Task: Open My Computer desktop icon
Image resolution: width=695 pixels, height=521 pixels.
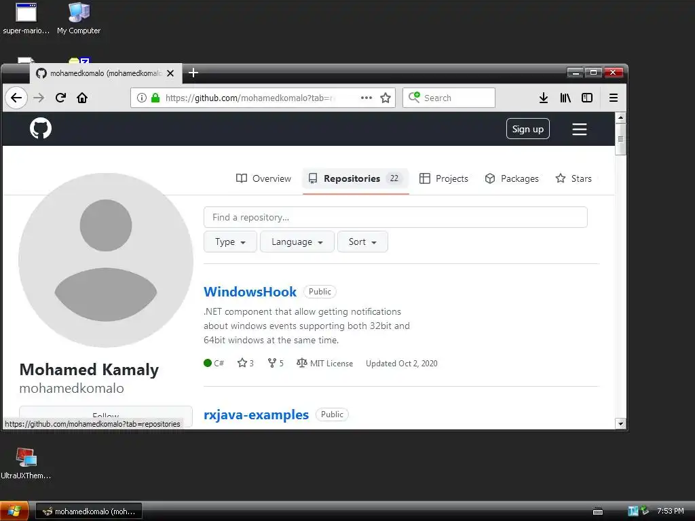Action: pyautogui.click(x=79, y=18)
